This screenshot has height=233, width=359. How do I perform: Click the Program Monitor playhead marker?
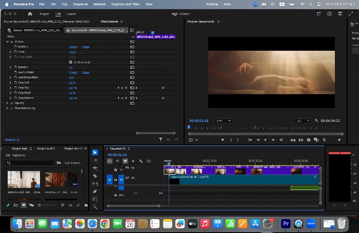click(189, 127)
